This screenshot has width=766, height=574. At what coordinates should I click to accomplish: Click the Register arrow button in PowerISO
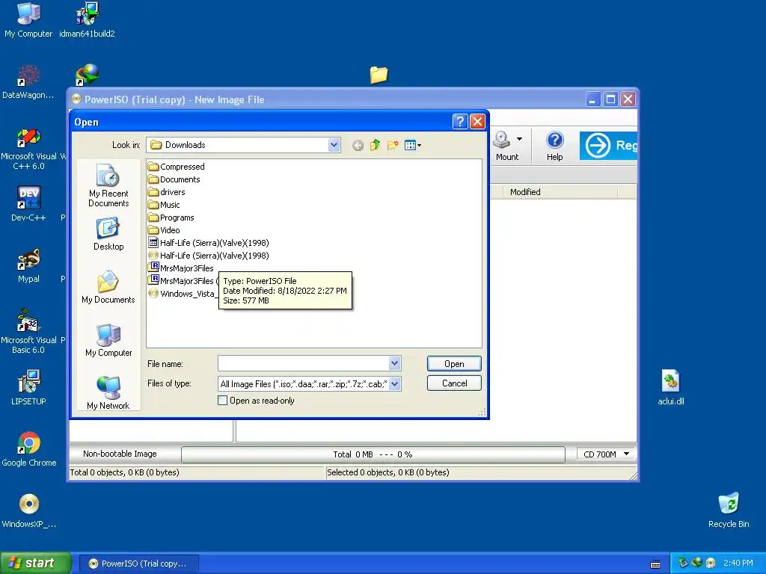tap(608, 146)
